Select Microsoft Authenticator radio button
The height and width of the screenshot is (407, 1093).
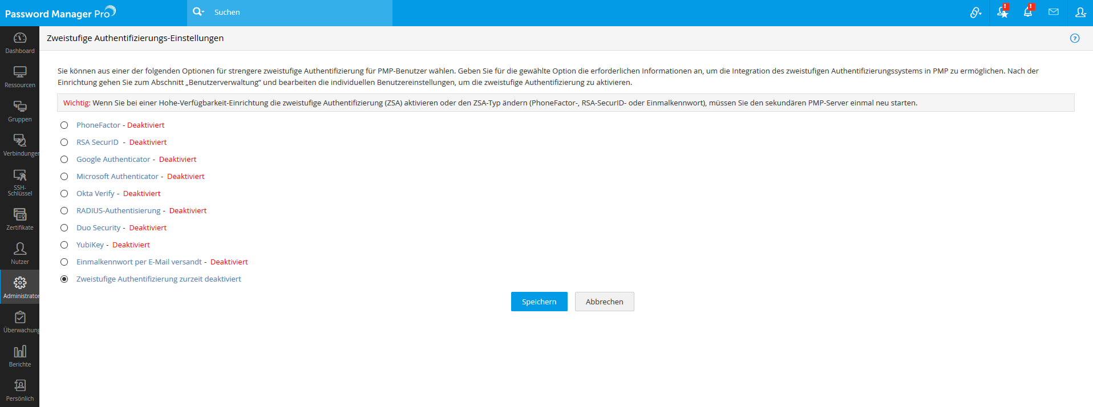pos(64,177)
